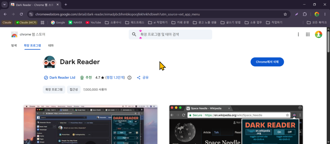Click the browser forward arrow
The width and height of the screenshot is (330, 144).
coord(13,14)
